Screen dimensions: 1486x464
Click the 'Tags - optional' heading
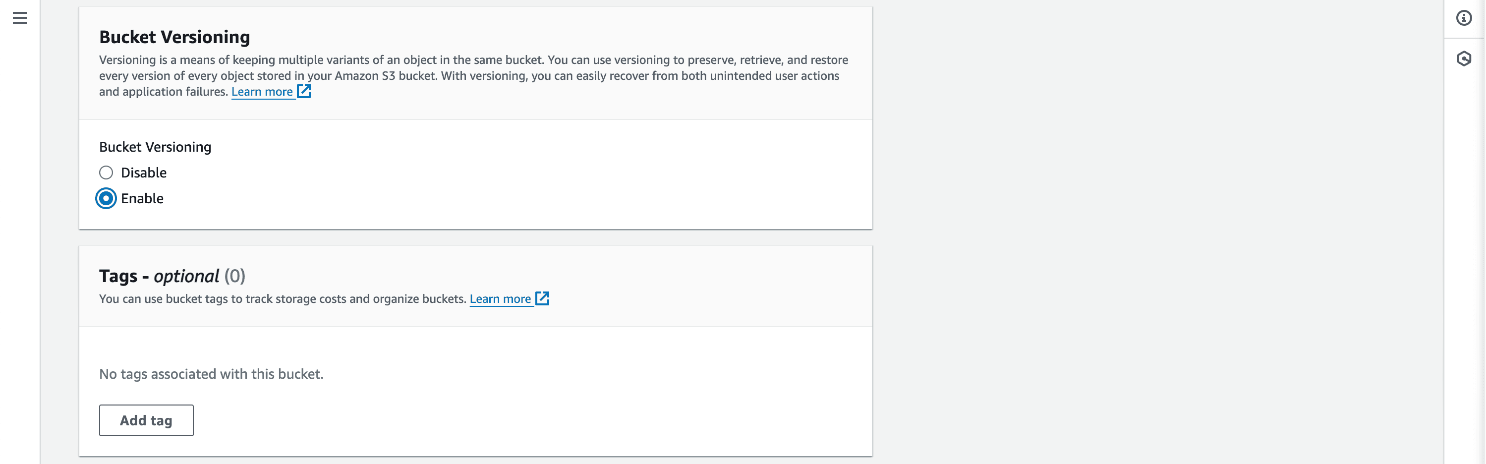(159, 276)
